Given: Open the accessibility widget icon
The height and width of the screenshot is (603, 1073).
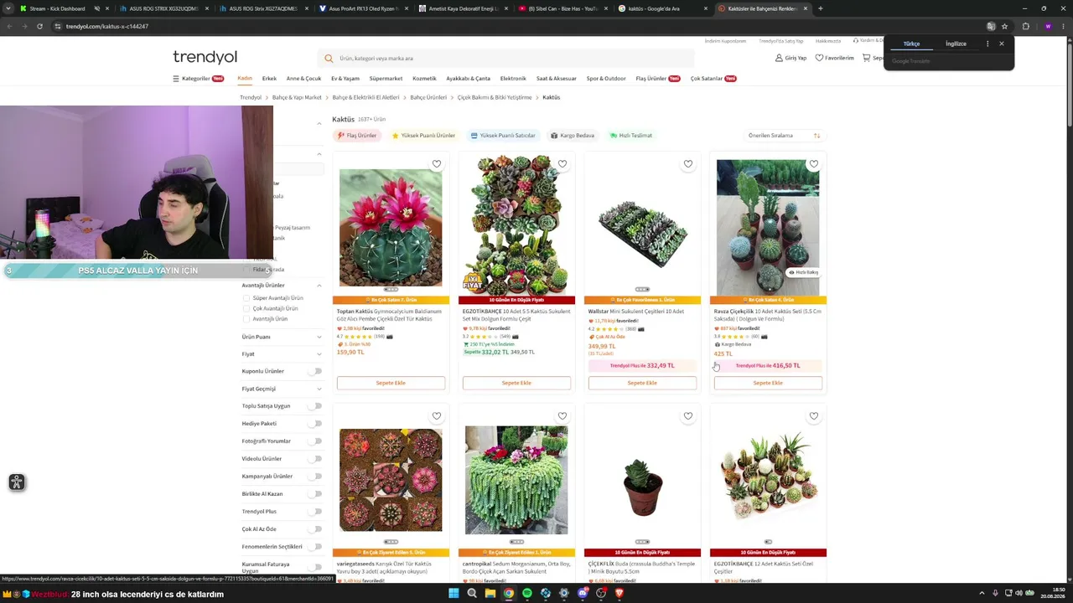Looking at the screenshot, I should tap(16, 482).
